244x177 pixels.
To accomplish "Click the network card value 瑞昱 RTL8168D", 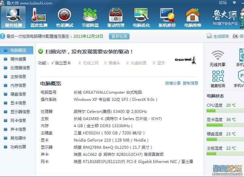I will (x=133, y=161).
